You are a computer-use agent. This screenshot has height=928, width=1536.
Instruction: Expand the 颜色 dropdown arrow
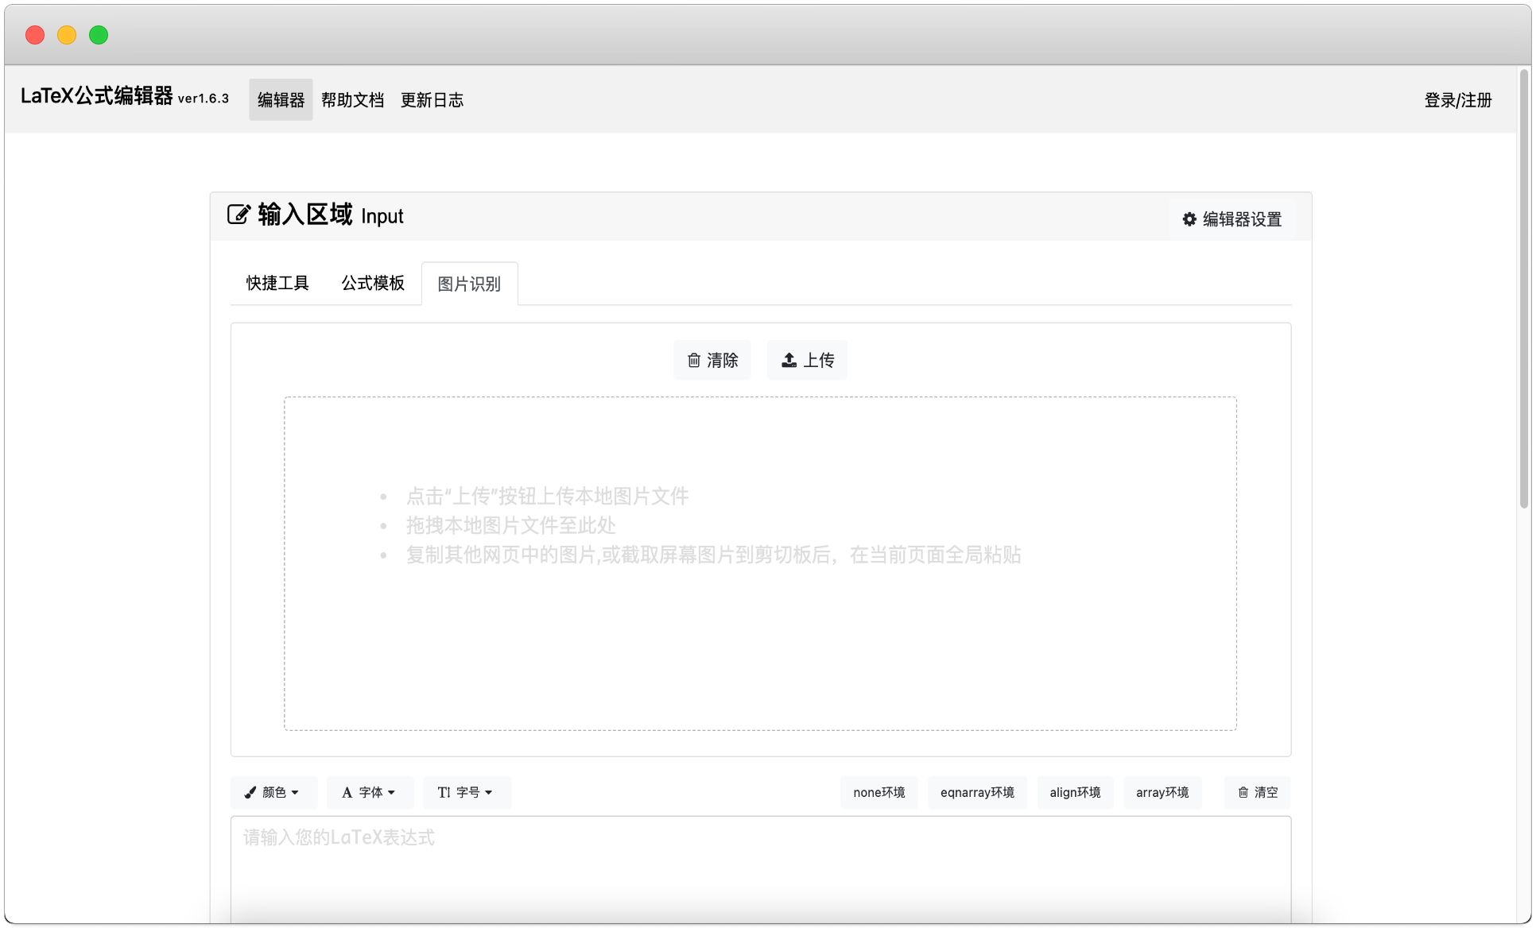[x=295, y=793]
